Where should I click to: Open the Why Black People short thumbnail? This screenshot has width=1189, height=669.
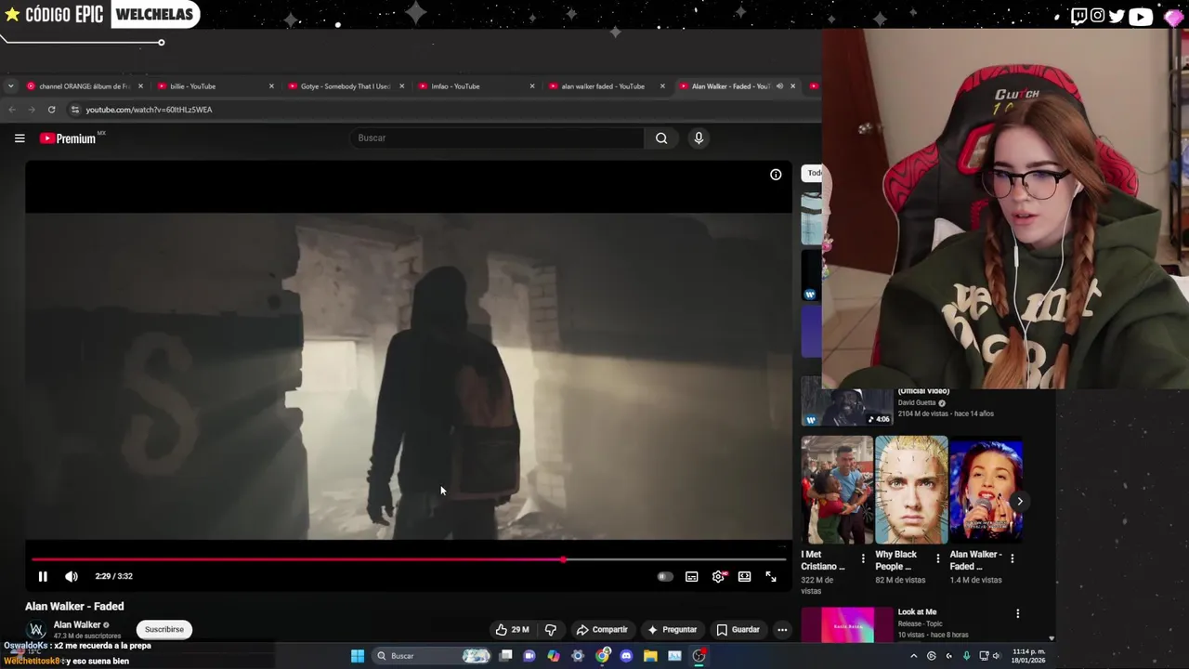(x=911, y=490)
